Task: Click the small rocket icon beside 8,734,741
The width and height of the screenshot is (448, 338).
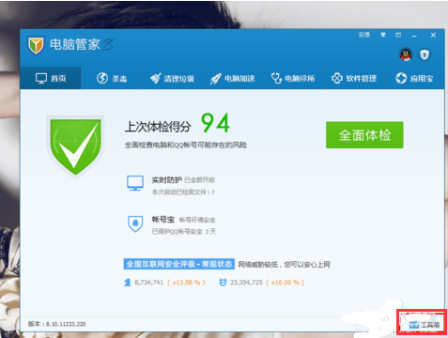Action: [127, 283]
